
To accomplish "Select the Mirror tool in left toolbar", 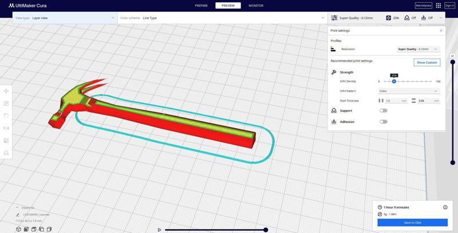I will point(6,128).
